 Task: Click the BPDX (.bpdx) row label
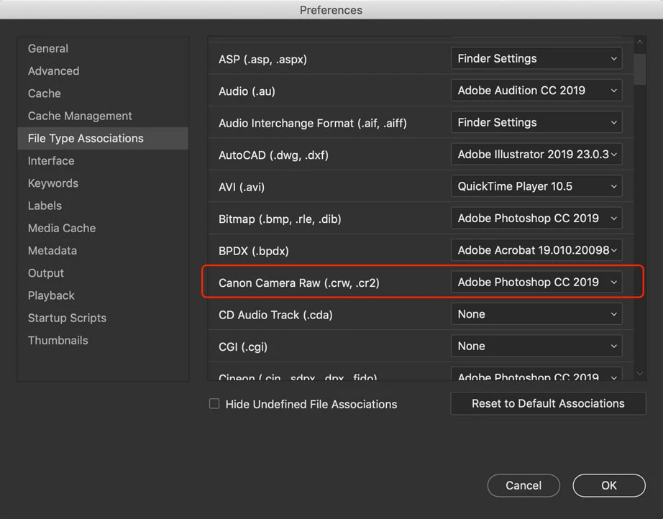click(x=254, y=251)
